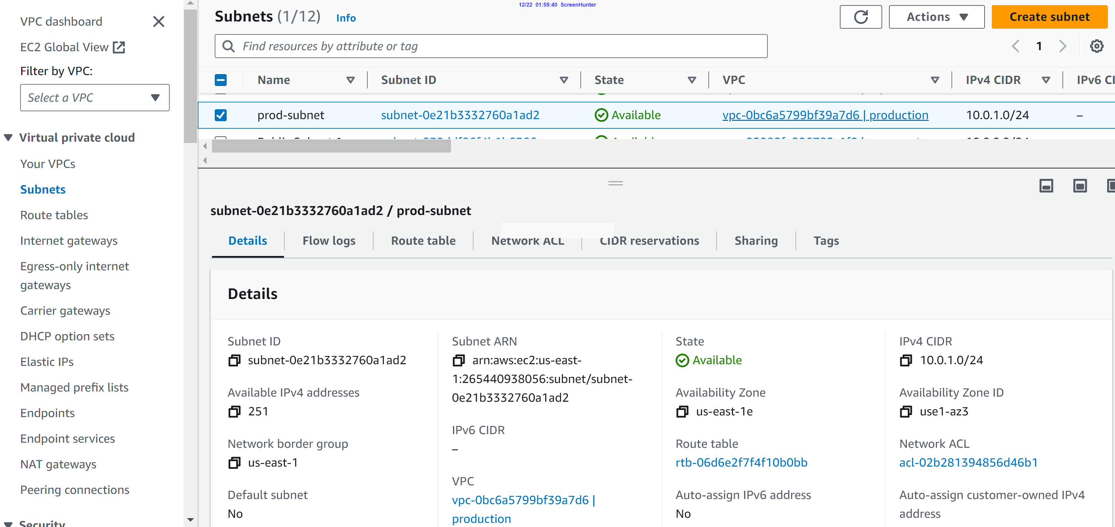Screen dimensions: 1115x527
Task: Click the table horizontal scrollbar thumb
Action: [331, 146]
